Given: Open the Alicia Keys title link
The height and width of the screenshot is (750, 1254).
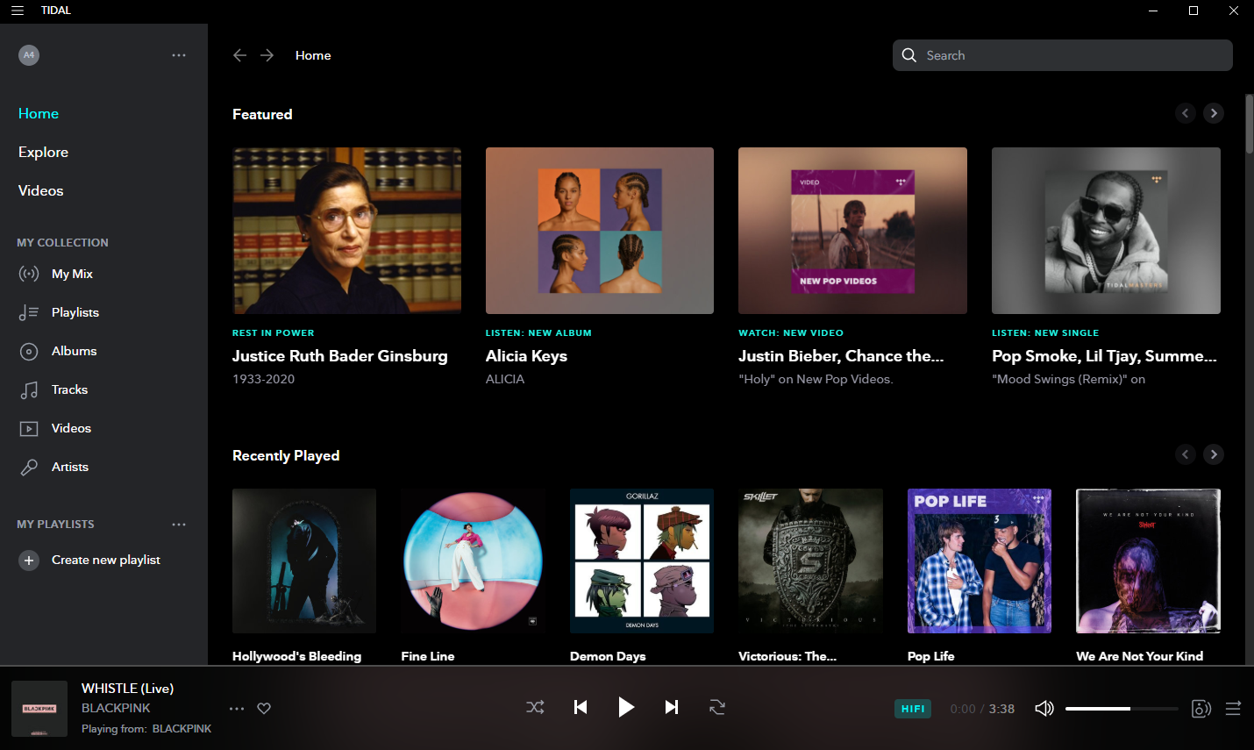Looking at the screenshot, I should tap(526, 356).
